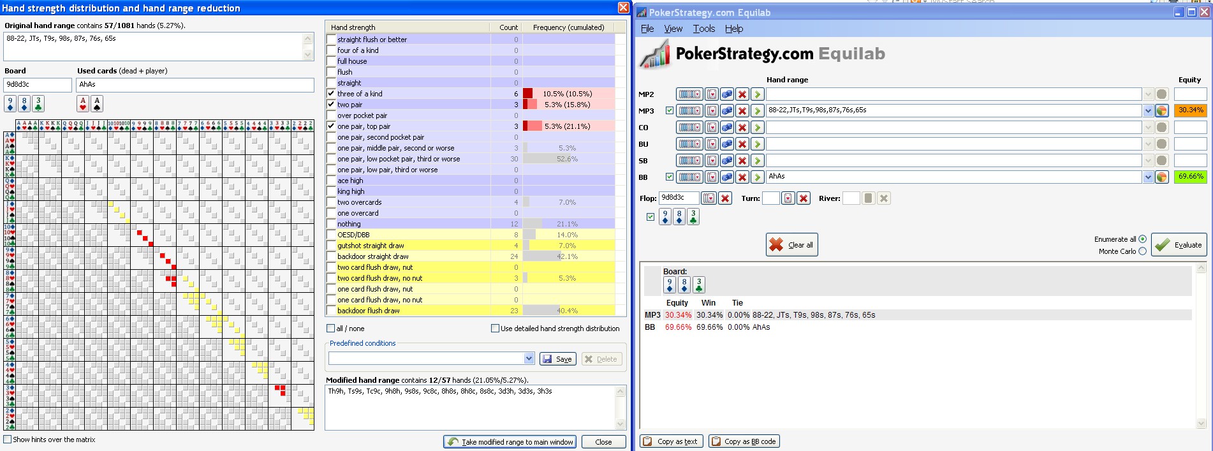Screen dimensions: 1213x451
Task: Open range selector for MP3 row
Action: point(689,110)
